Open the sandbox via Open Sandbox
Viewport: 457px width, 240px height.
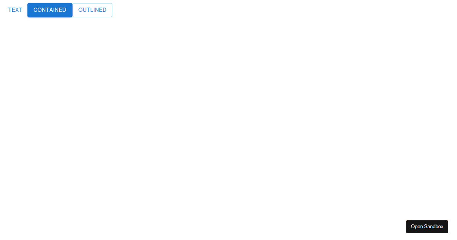(427, 226)
